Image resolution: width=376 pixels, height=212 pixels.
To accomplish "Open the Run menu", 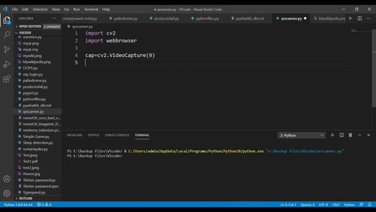I will click(76, 9).
